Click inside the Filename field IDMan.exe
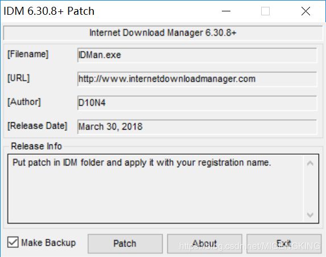 tap(197, 55)
